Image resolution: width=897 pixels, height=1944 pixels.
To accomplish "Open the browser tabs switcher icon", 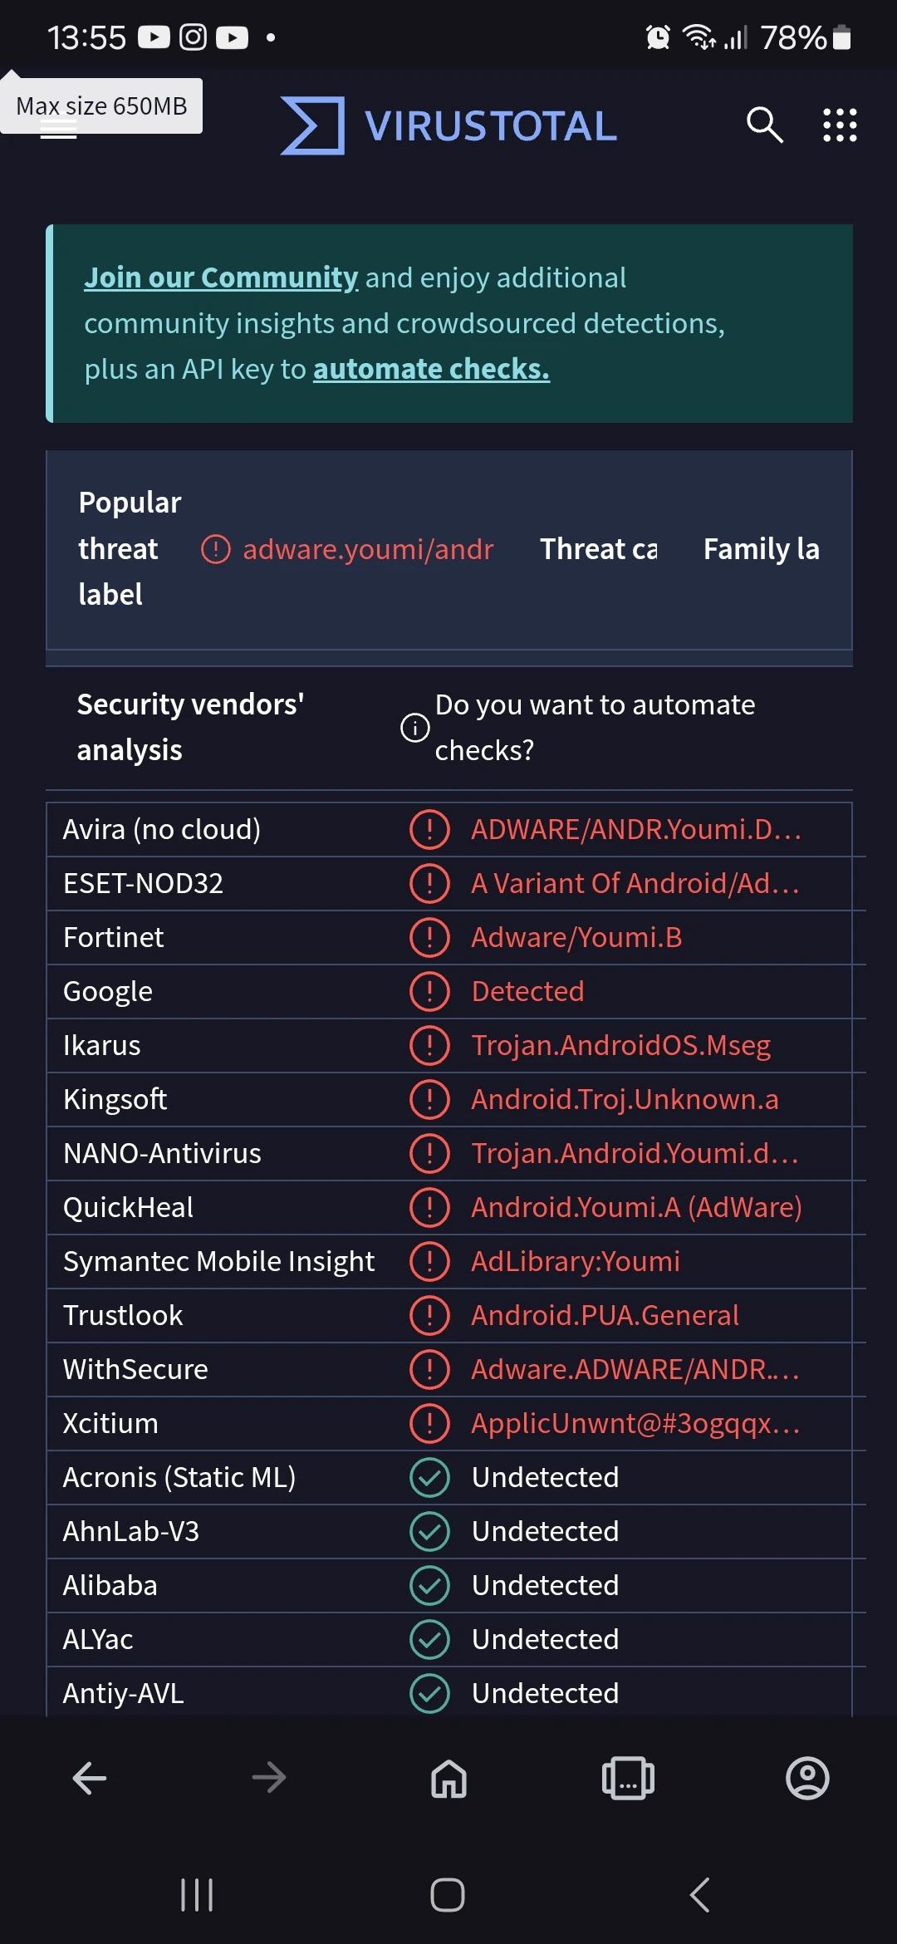I will click(628, 1779).
